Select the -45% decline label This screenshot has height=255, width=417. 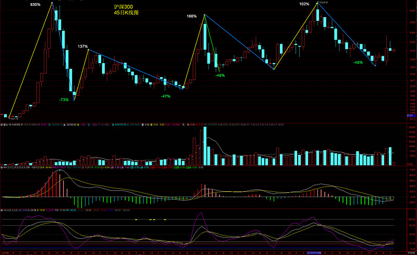(358, 62)
